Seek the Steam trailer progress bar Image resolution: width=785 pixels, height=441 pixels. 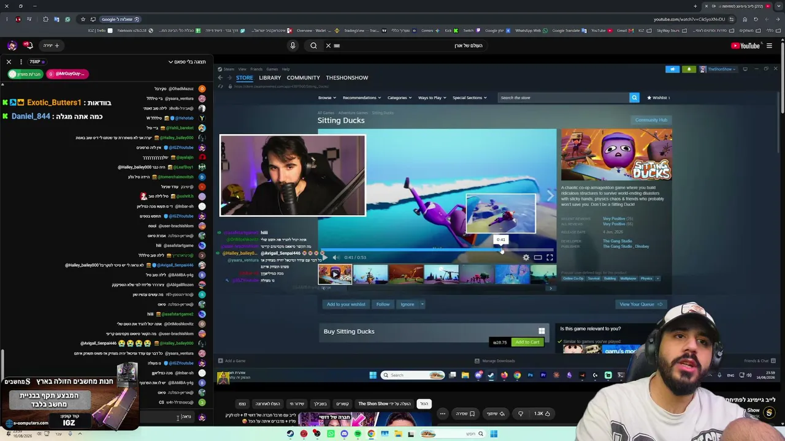pyautogui.click(x=437, y=250)
